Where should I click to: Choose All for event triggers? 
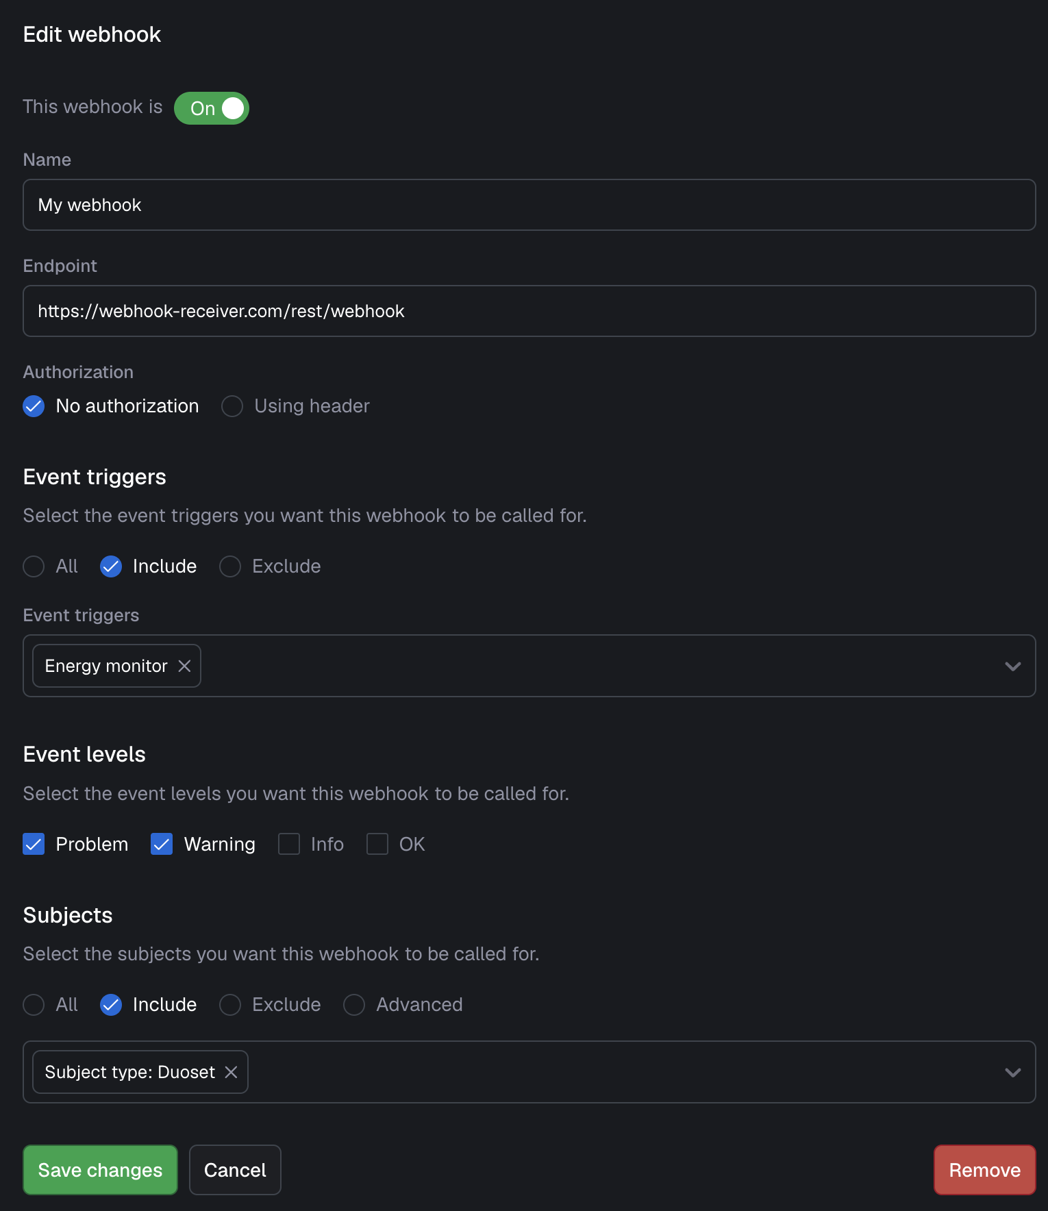33,566
